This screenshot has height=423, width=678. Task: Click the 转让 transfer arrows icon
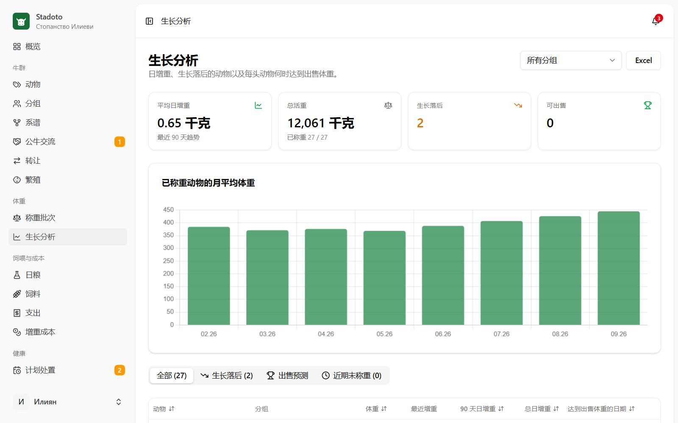17,161
